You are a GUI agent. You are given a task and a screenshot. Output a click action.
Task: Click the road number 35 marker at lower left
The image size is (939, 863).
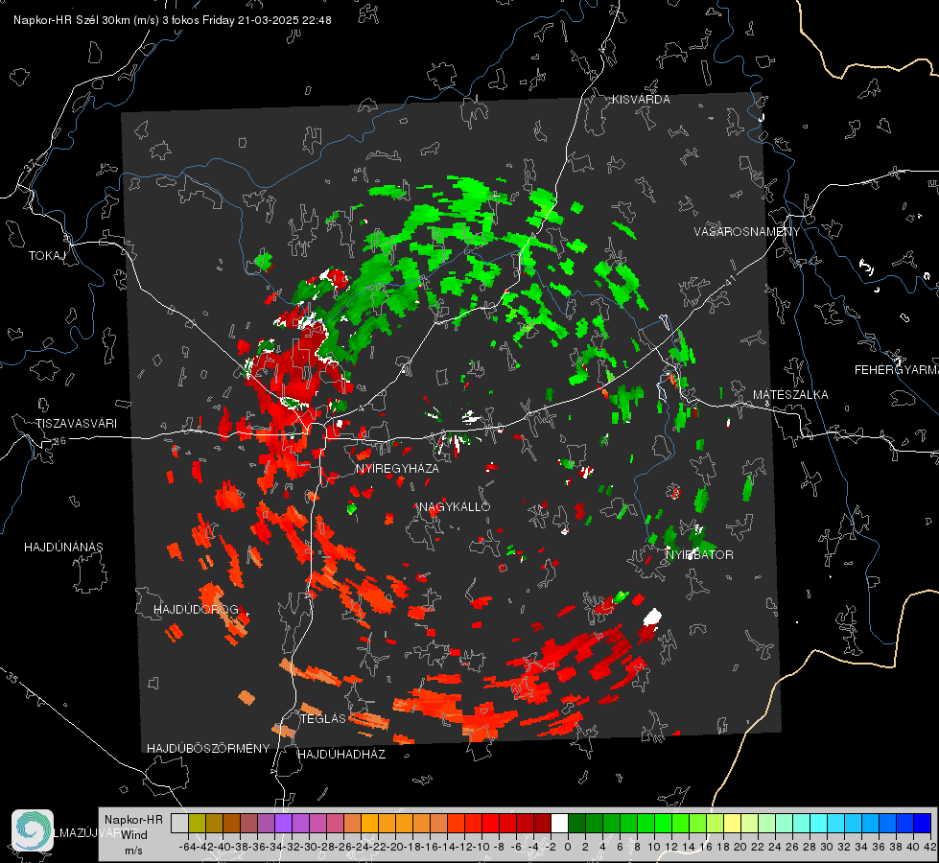click(x=13, y=678)
